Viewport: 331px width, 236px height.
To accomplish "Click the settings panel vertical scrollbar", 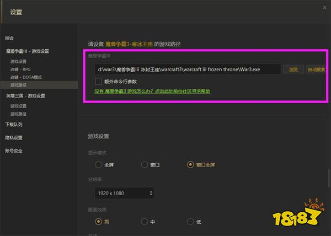I will click(329, 178).
